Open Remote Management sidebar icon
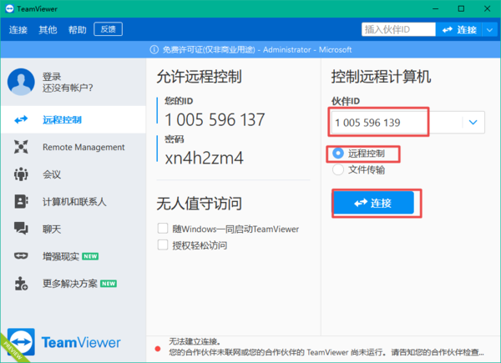This screenshot has height=363, width=501. (x=22, y=148)
